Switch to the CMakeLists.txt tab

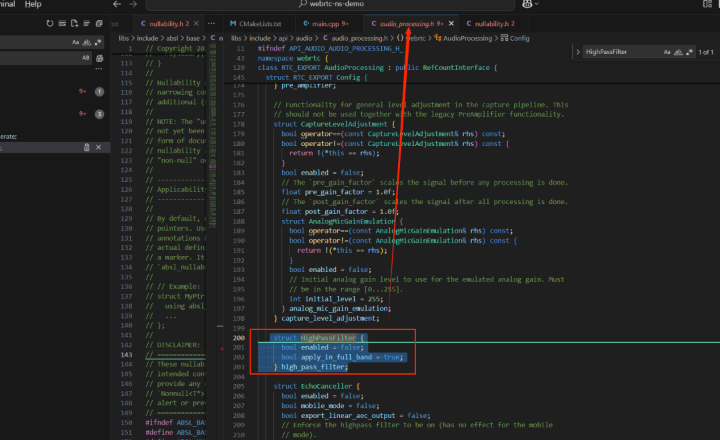(x=260, y=23)
